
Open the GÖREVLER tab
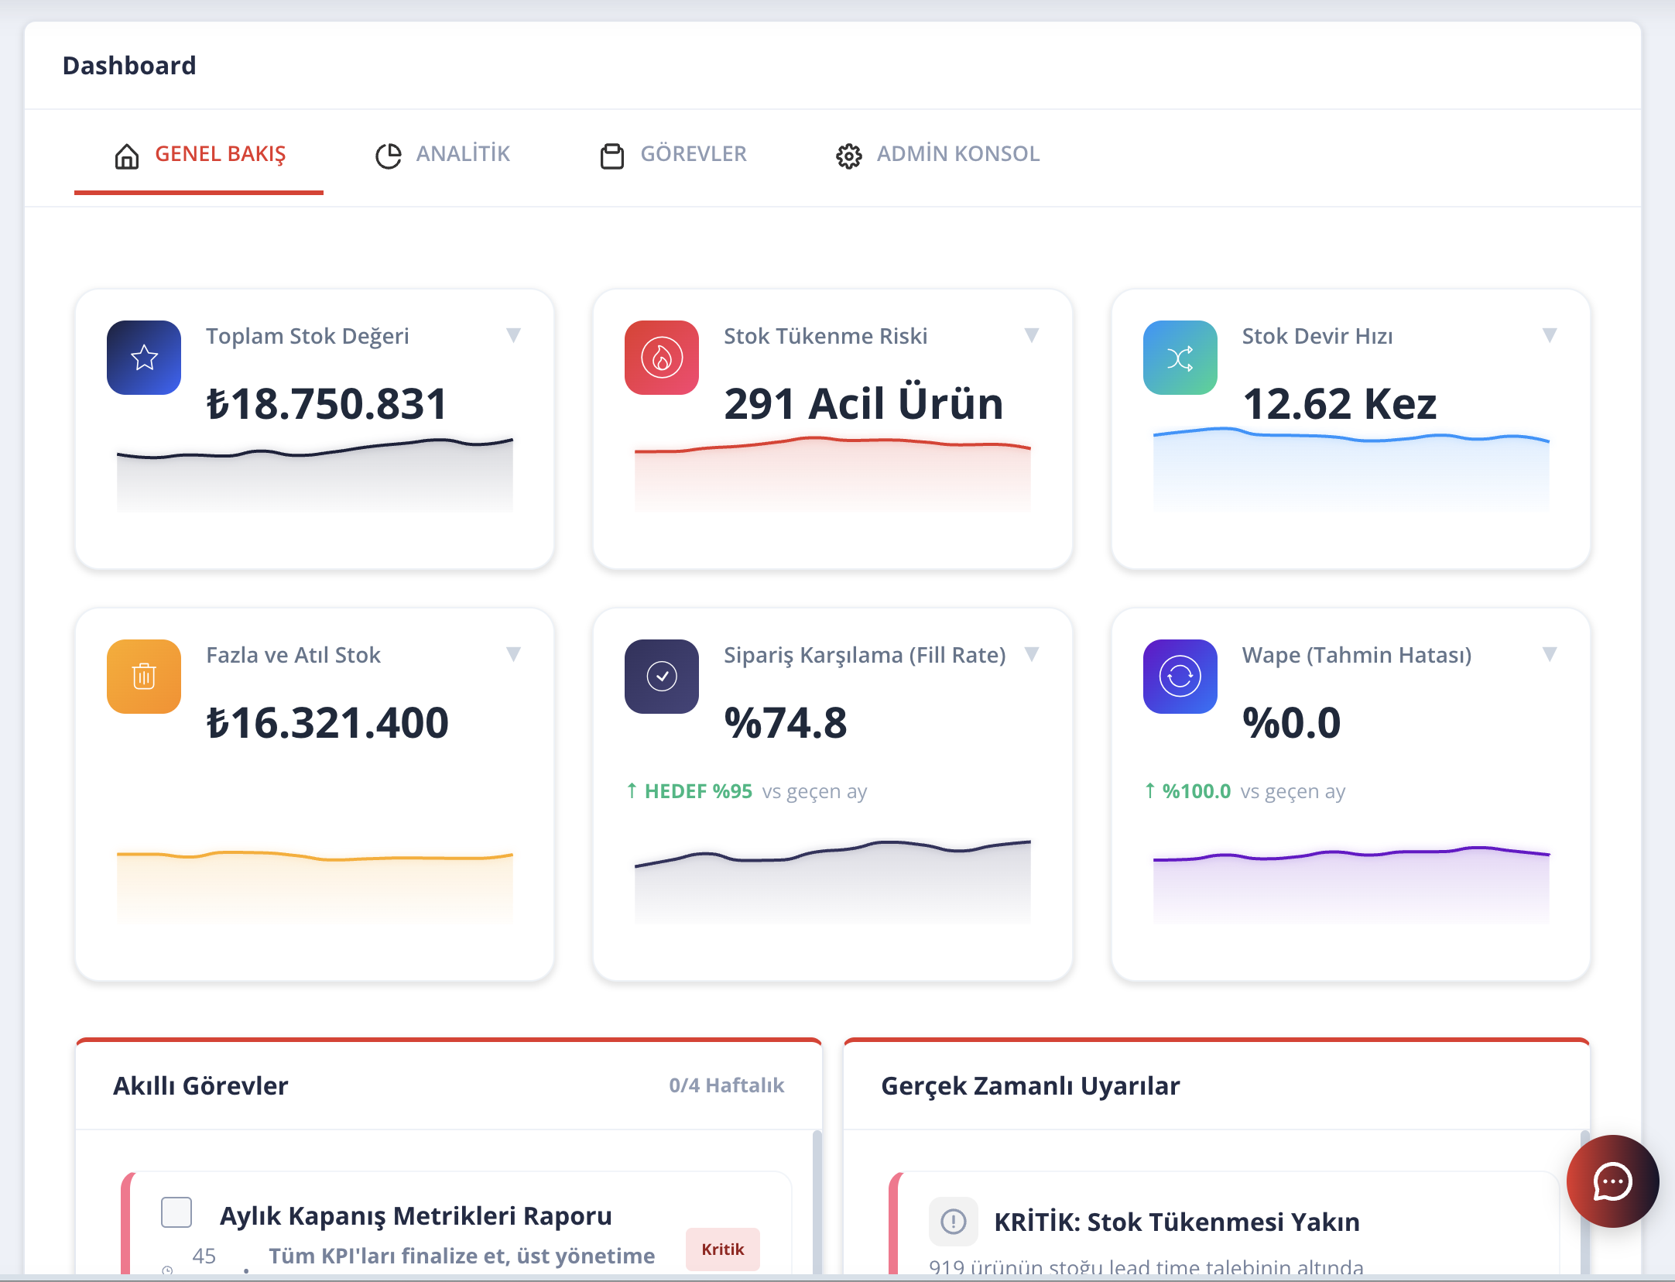pyautogui.click(x=673, y=154)
